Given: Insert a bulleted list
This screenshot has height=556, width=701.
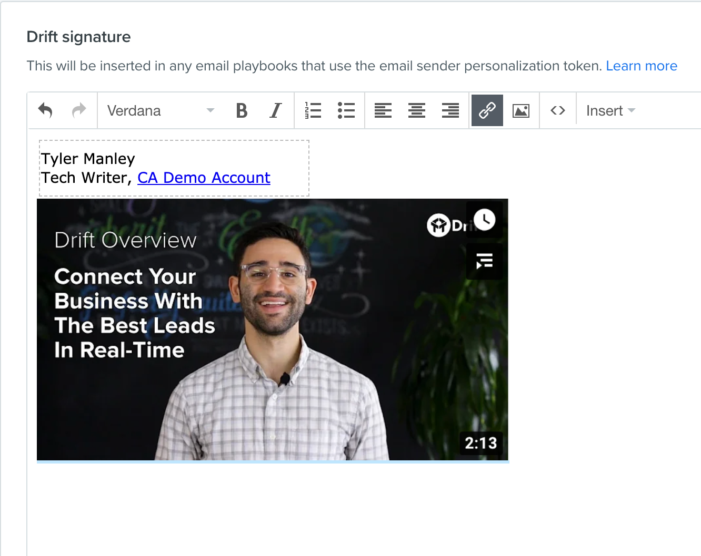Looking at the screenshot, I should coord(346,110).
